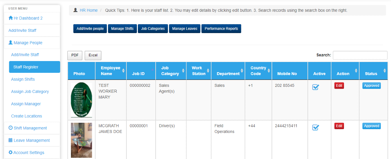Toggle Active checkbox for MCGRATH JAMES DOE

pyautogui.click(x=315, y=127)
